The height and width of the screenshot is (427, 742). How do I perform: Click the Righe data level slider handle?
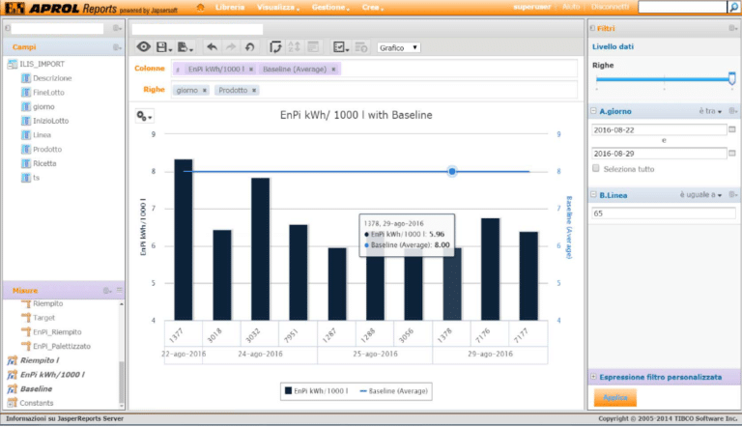(x=731, y=78)
